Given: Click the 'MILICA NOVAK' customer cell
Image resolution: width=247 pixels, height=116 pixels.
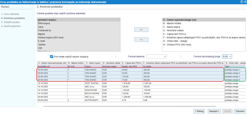Looking at the screenshot, I should coord(93,93).
